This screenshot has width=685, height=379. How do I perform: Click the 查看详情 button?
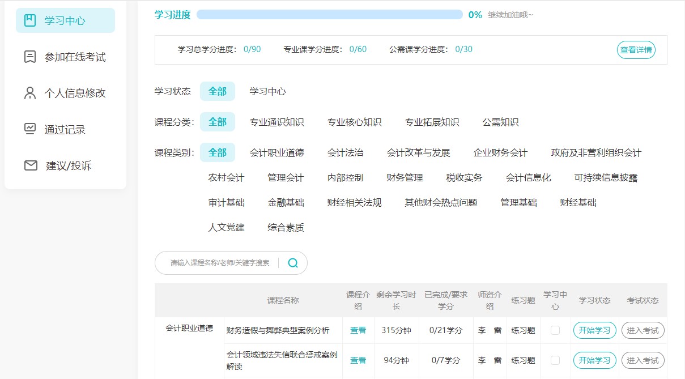tap(636, 50)
